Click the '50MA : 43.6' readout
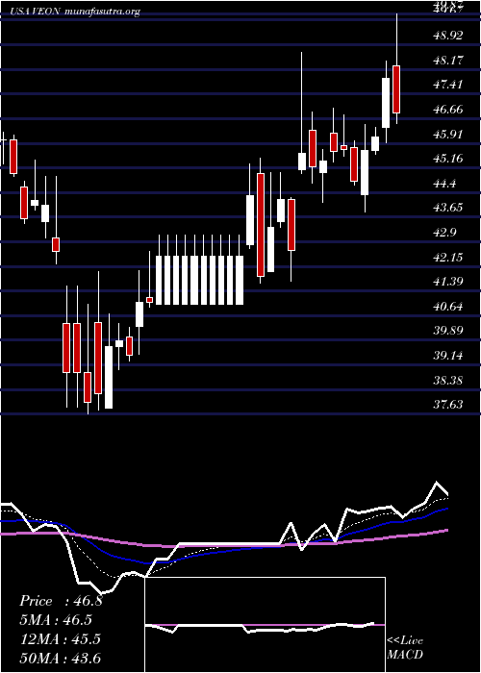The height and width of the screenshot is (673, 481). pos(60,658)
